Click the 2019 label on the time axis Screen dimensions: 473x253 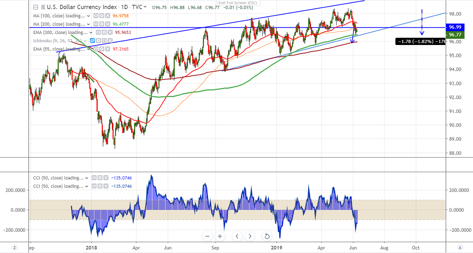click(276, 247)
